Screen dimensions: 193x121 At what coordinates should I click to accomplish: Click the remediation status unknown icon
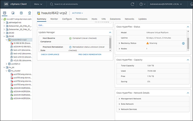point(70,47)
